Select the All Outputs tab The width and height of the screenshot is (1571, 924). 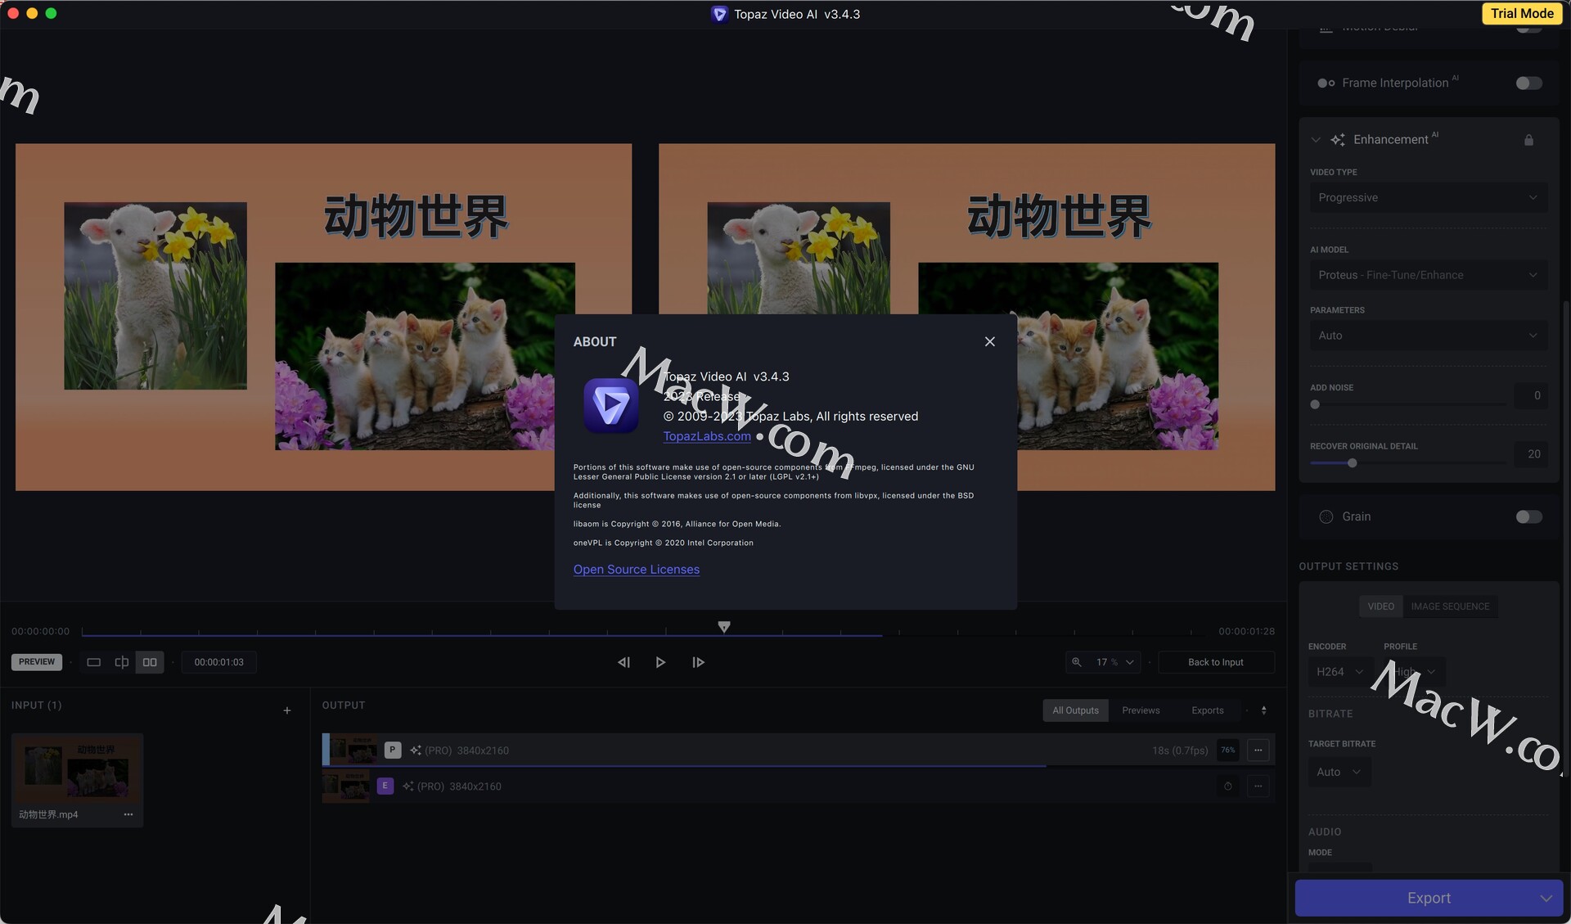pos(1075,710)
